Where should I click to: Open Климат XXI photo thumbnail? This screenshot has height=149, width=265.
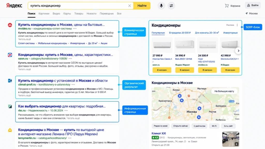(231, 139)
